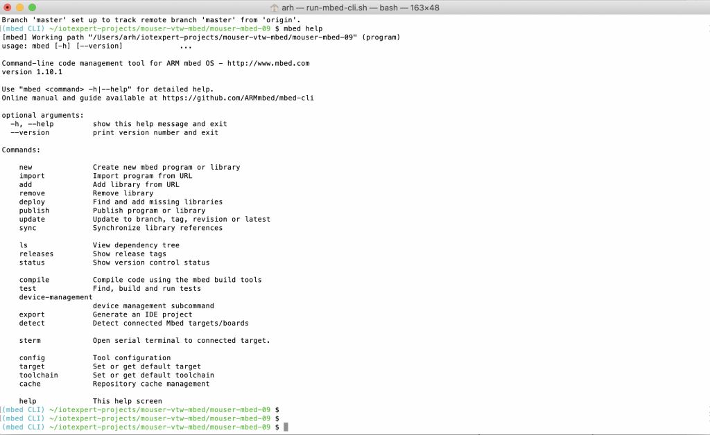Click 'Show release tags' description
Screen dimensions: 710x435
[x=130, y=254]
